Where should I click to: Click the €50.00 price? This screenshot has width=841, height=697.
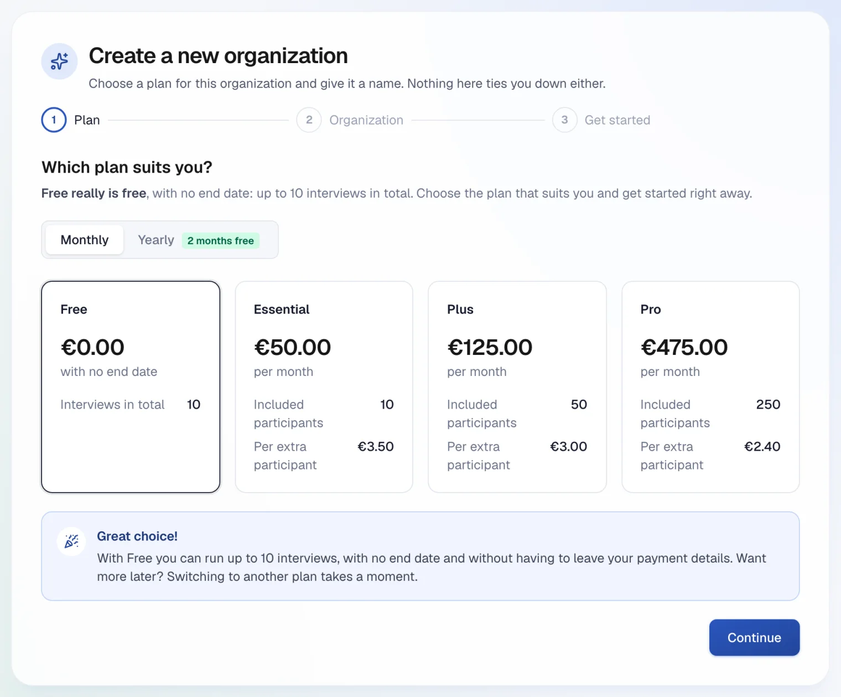coord(292,347)
